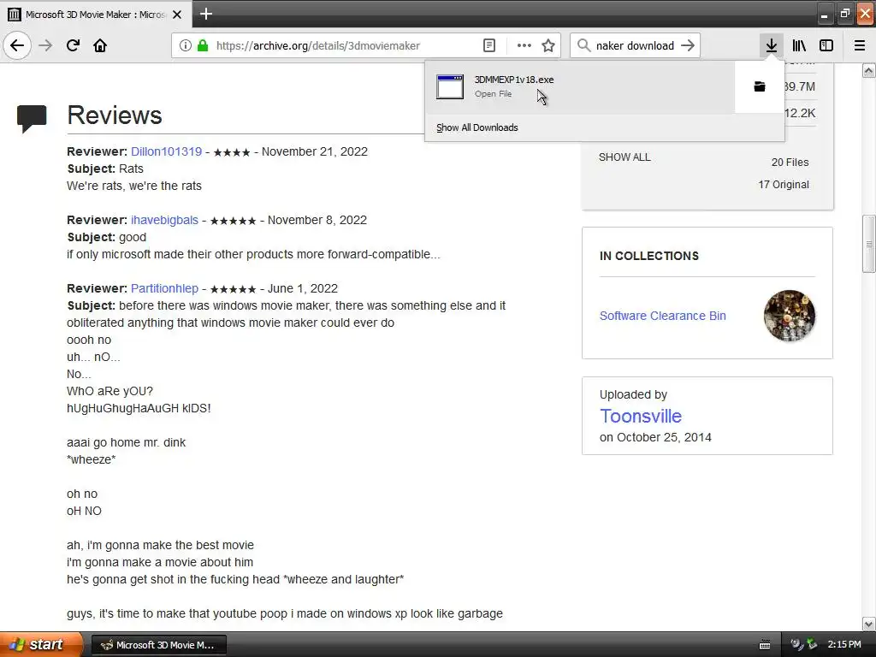Screen dimensions: 876x657
Task: Submit search with the arrow button
Action: [x=688, y=45]
